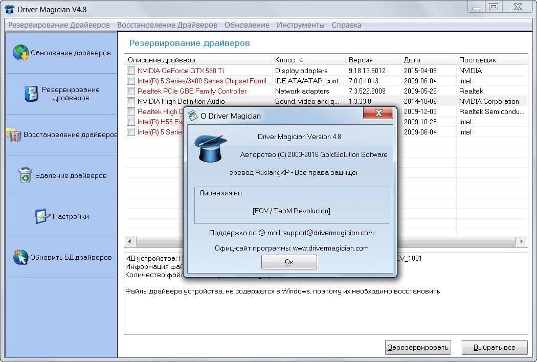The image size is (537, 362).
Task: Tick the last Intel(R) 5 Series row checkbox
Action: point(131,132)
